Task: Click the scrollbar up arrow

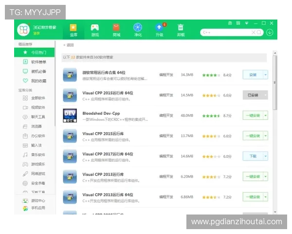Action: (x=275, y=53)
